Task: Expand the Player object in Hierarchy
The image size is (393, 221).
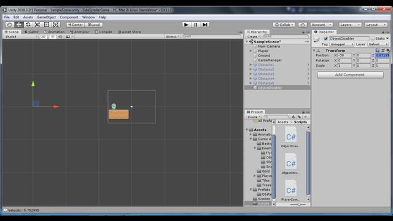Action: point(251,51)
